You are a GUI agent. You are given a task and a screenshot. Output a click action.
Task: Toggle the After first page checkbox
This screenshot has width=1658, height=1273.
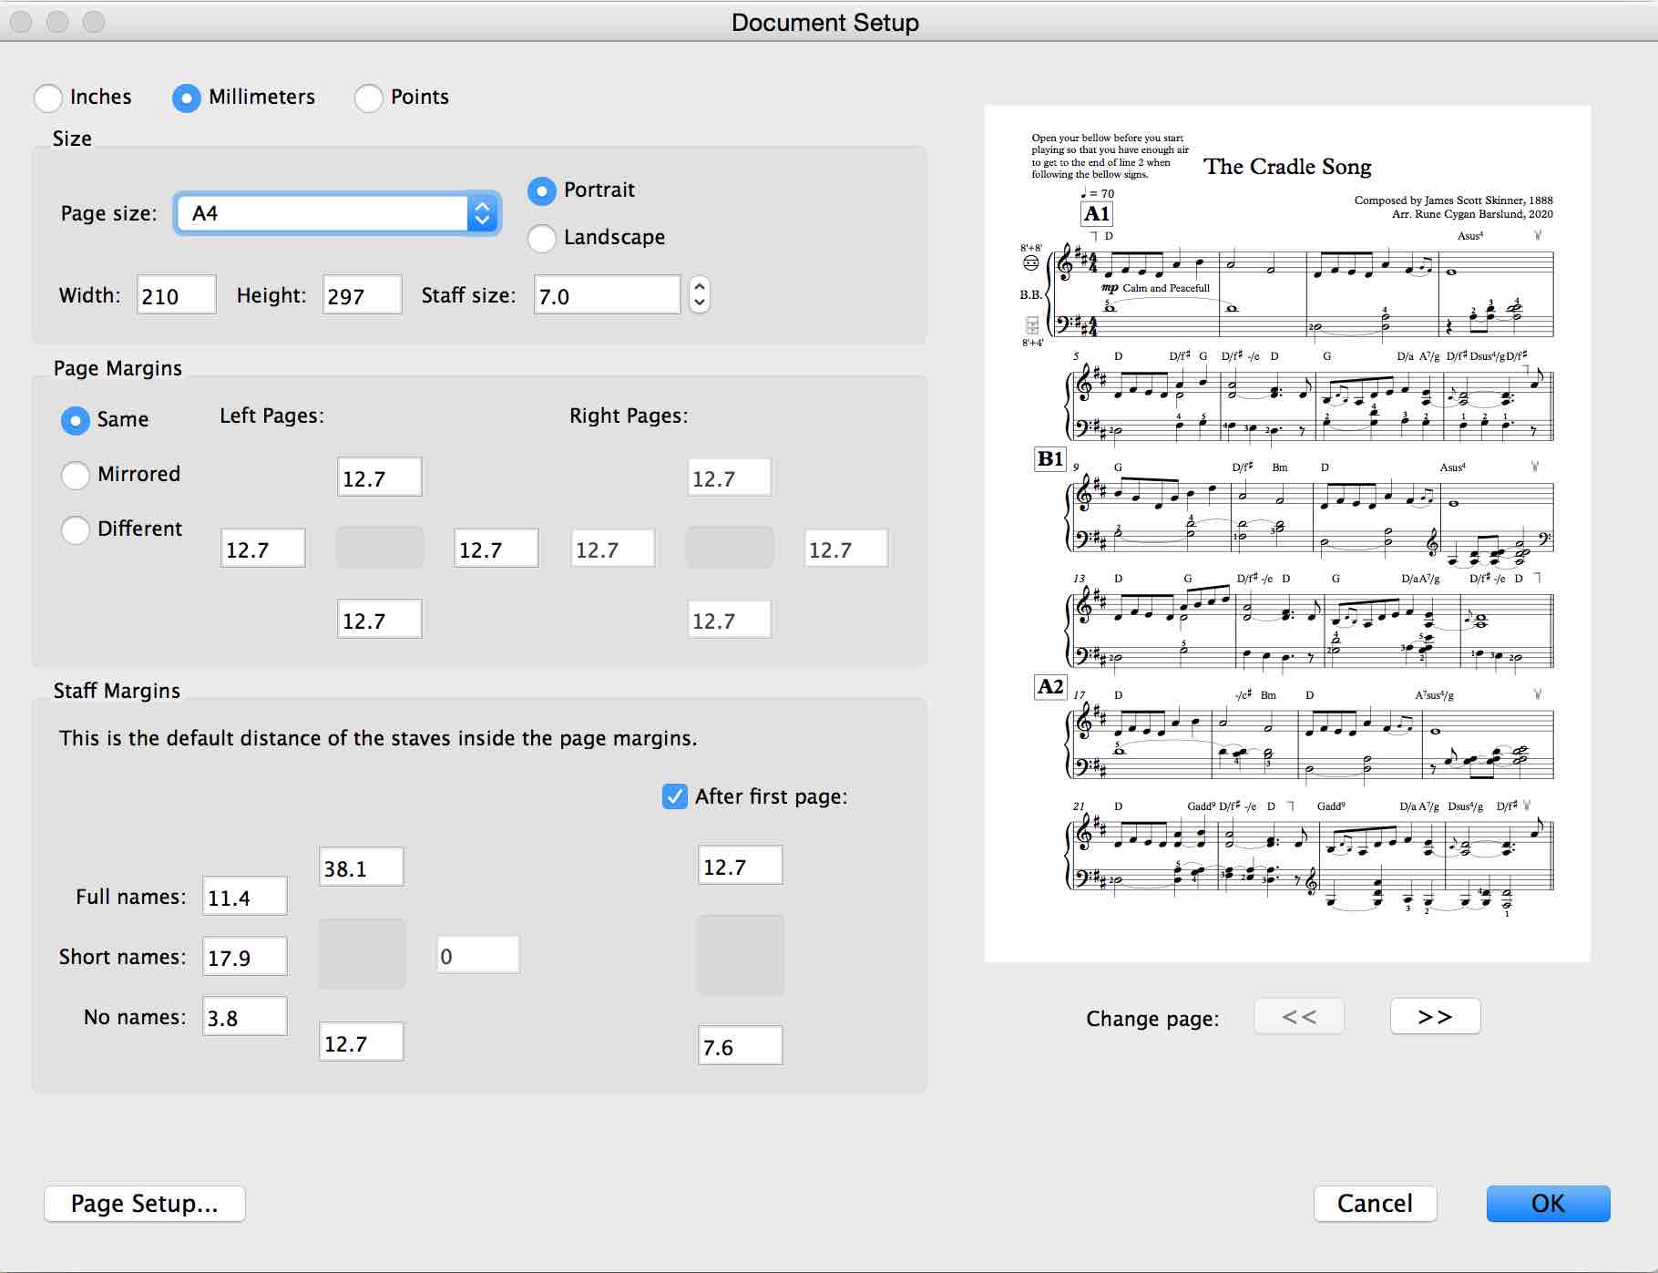(x=675, y=796)
